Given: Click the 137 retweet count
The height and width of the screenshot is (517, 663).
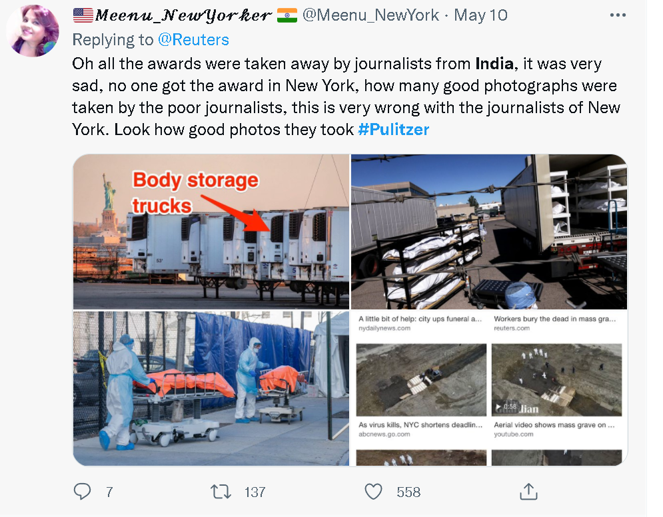Looking at the screenshot, I should tap(255, 492).
